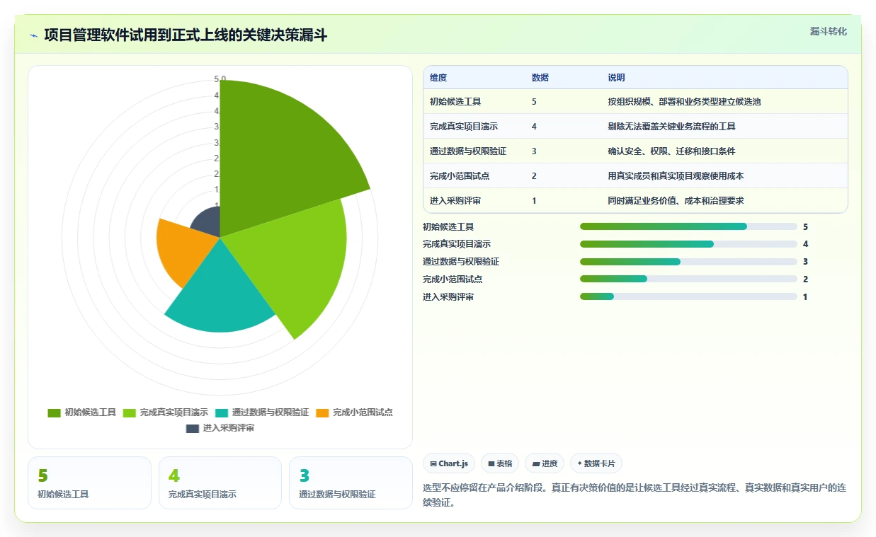
Task: Click the 进入采购评审 progress bar
Action: 688,296
